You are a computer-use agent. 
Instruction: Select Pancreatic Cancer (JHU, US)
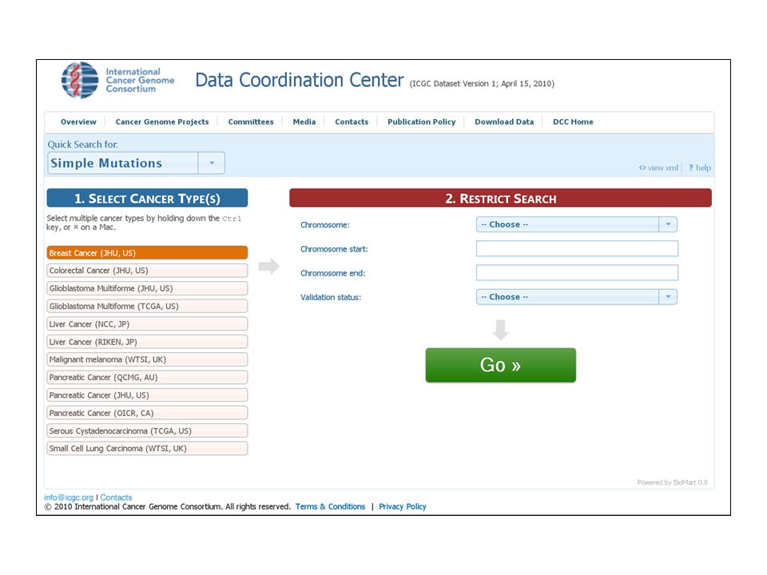147,395
